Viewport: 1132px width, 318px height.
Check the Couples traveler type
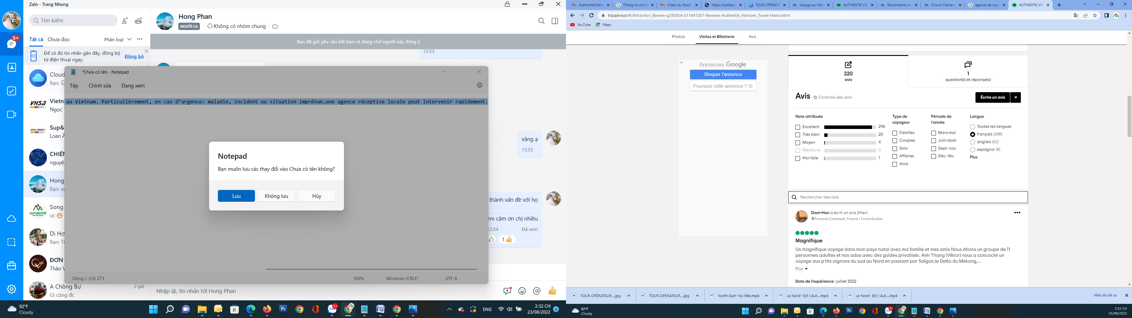click(895, 141)
